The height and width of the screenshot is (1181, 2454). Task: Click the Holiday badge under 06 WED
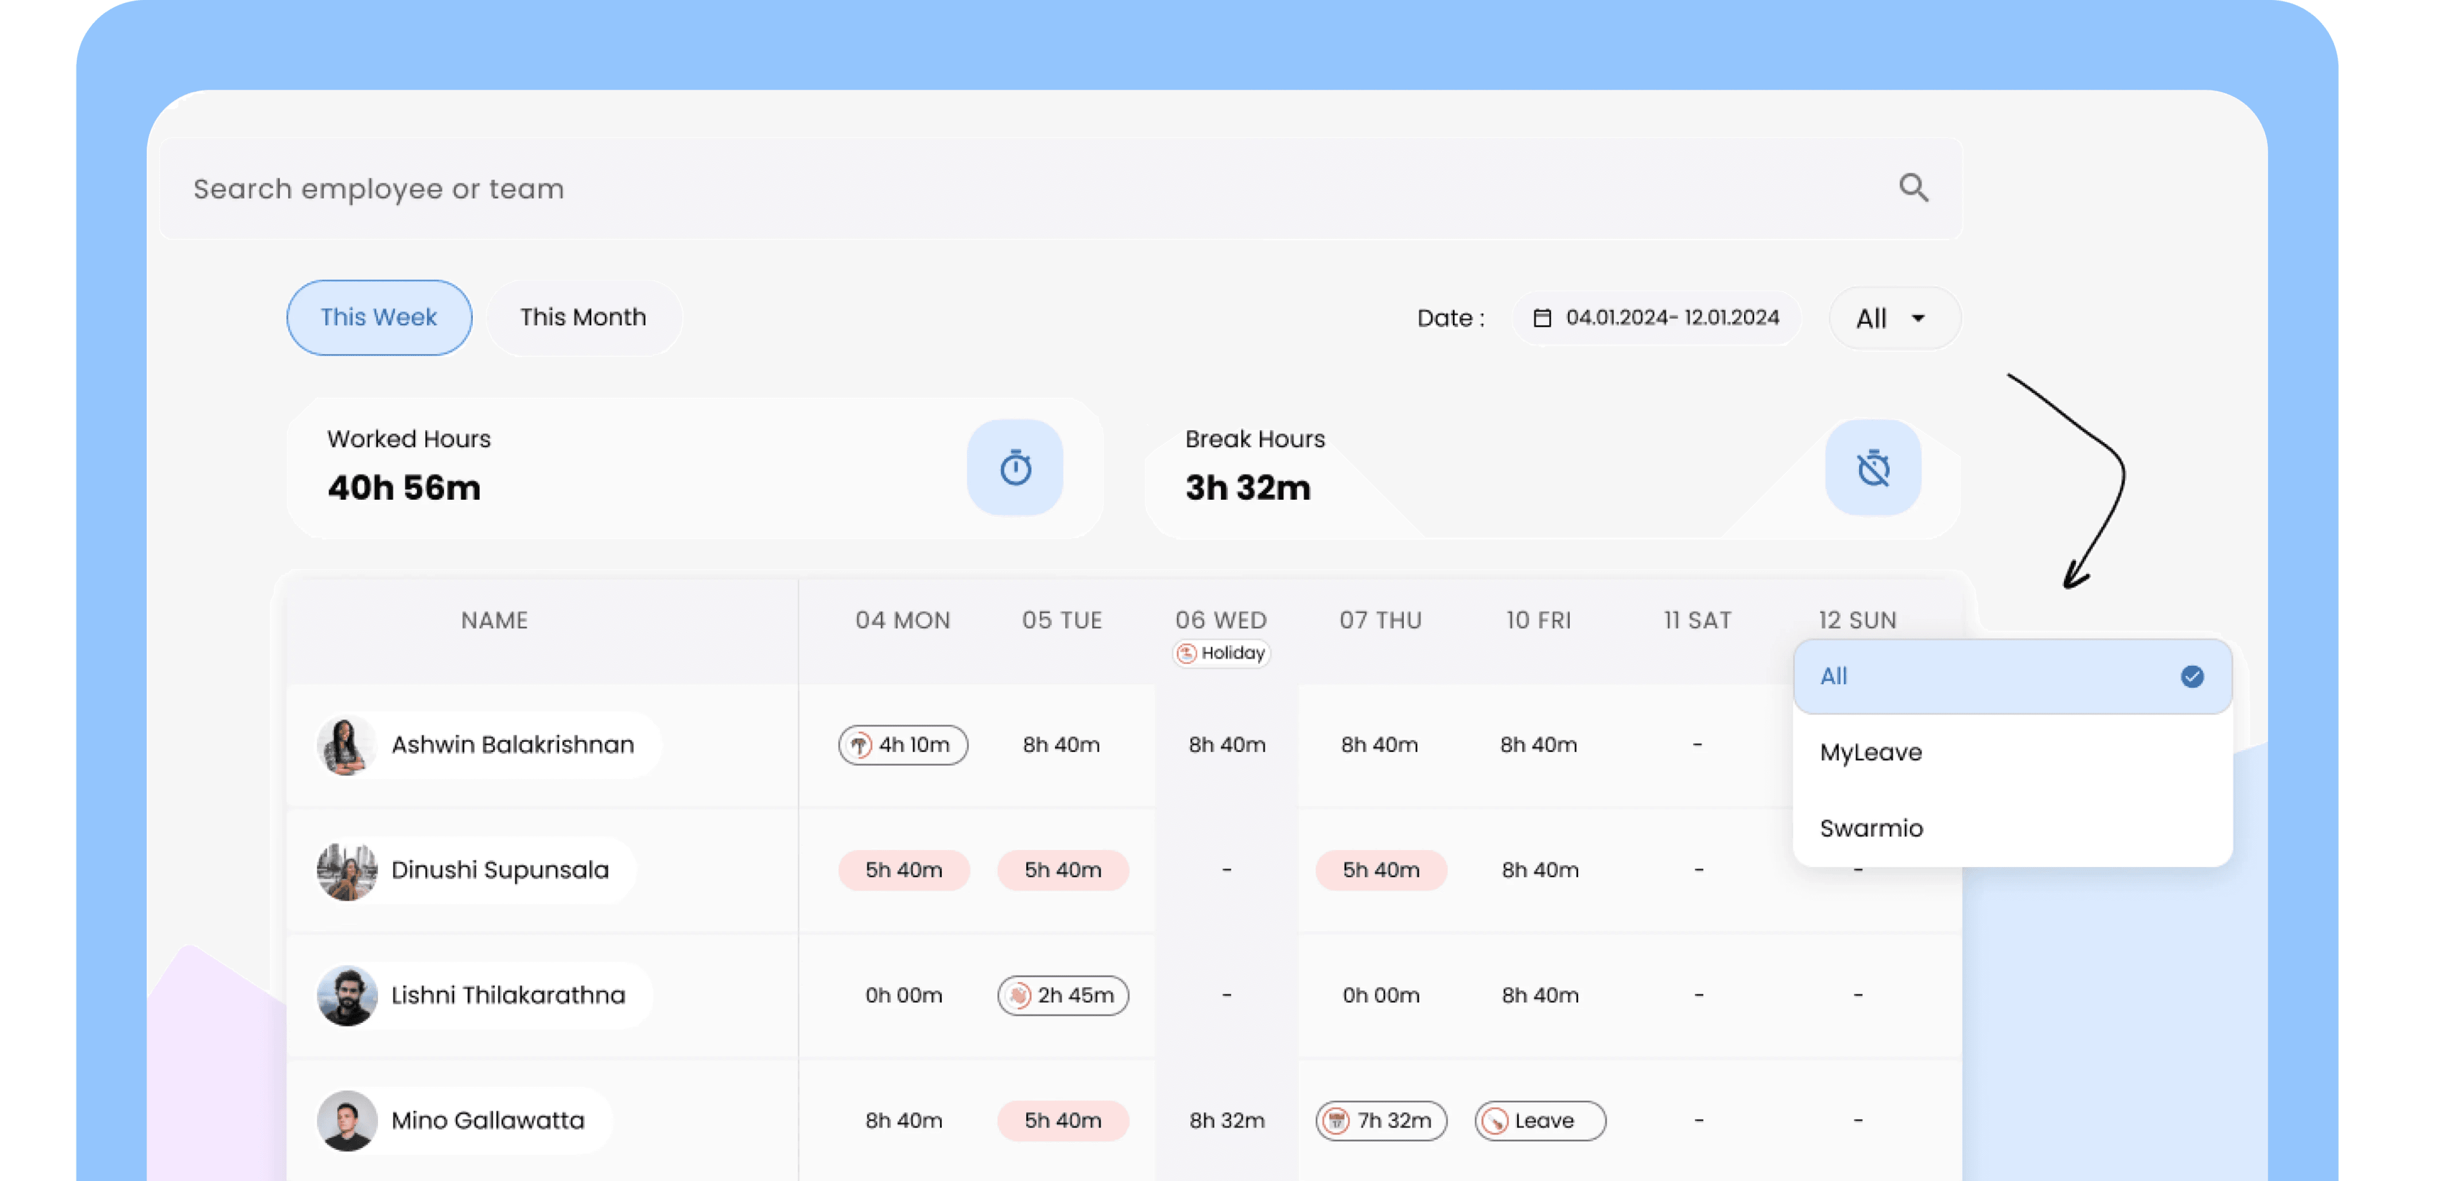pyautogui.click(x=1220, y=654)
